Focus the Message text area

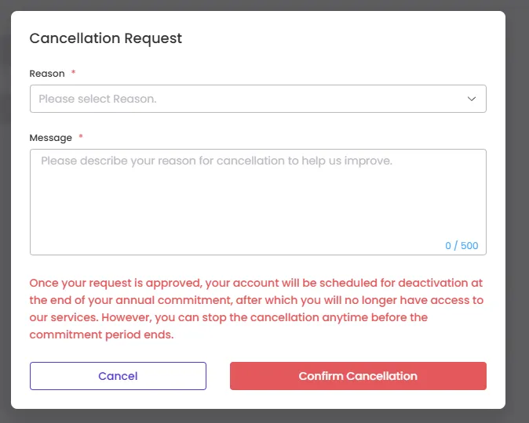pyautogui.click(x=257, y=202)
